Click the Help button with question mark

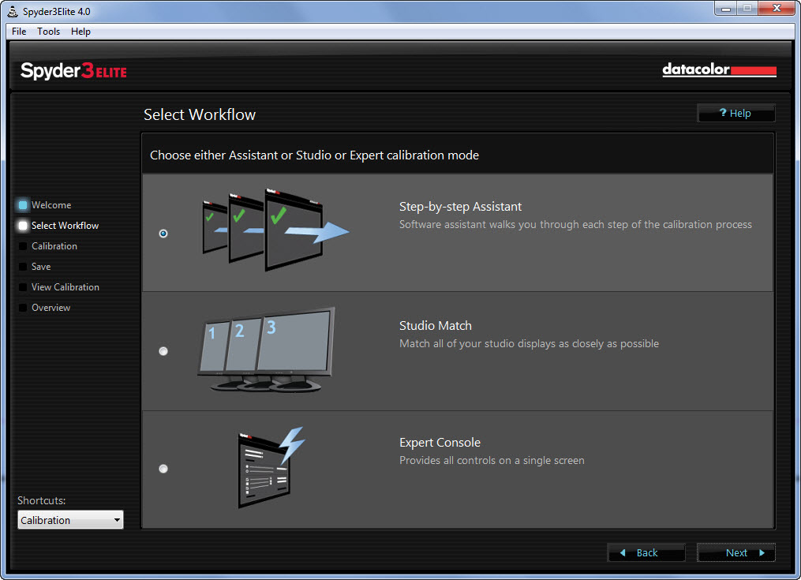tap(735, 114)
